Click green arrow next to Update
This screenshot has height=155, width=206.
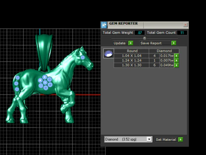(x=130, y=43)
